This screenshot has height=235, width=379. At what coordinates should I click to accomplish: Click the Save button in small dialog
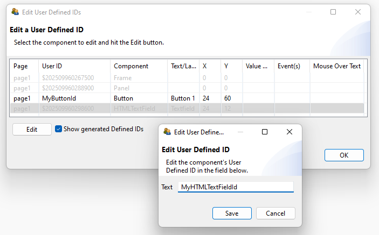[x=232, y=213]
